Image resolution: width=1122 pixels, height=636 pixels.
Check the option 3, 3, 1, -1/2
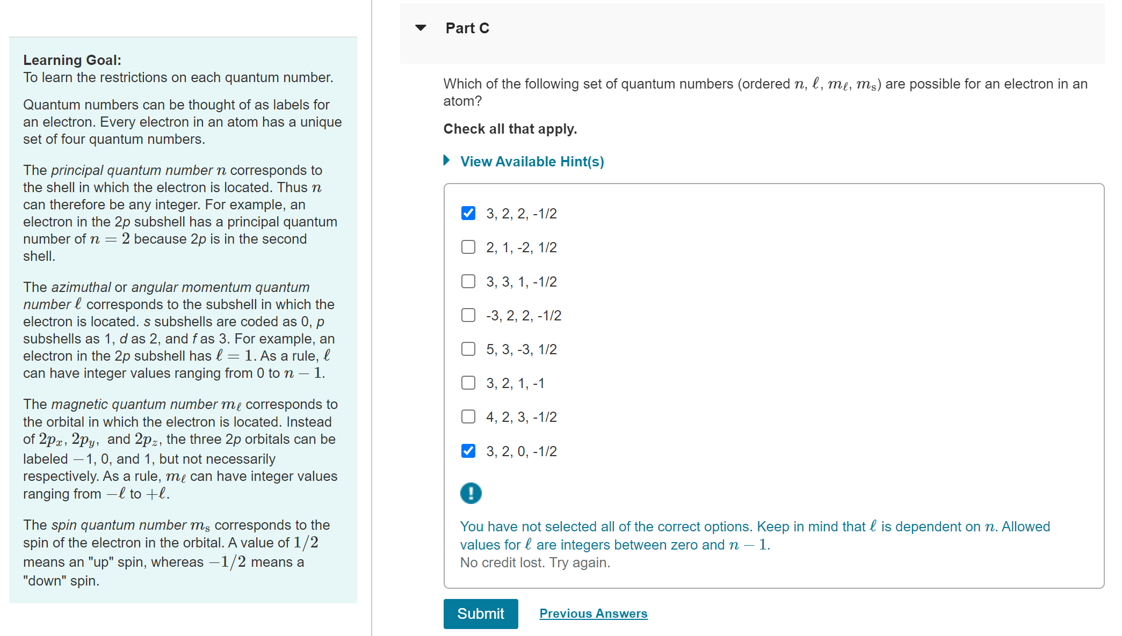coord(468,281)
